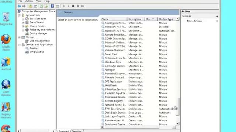Go forward with the Forward arrow
Screen dimensions: 236x132
24,6
